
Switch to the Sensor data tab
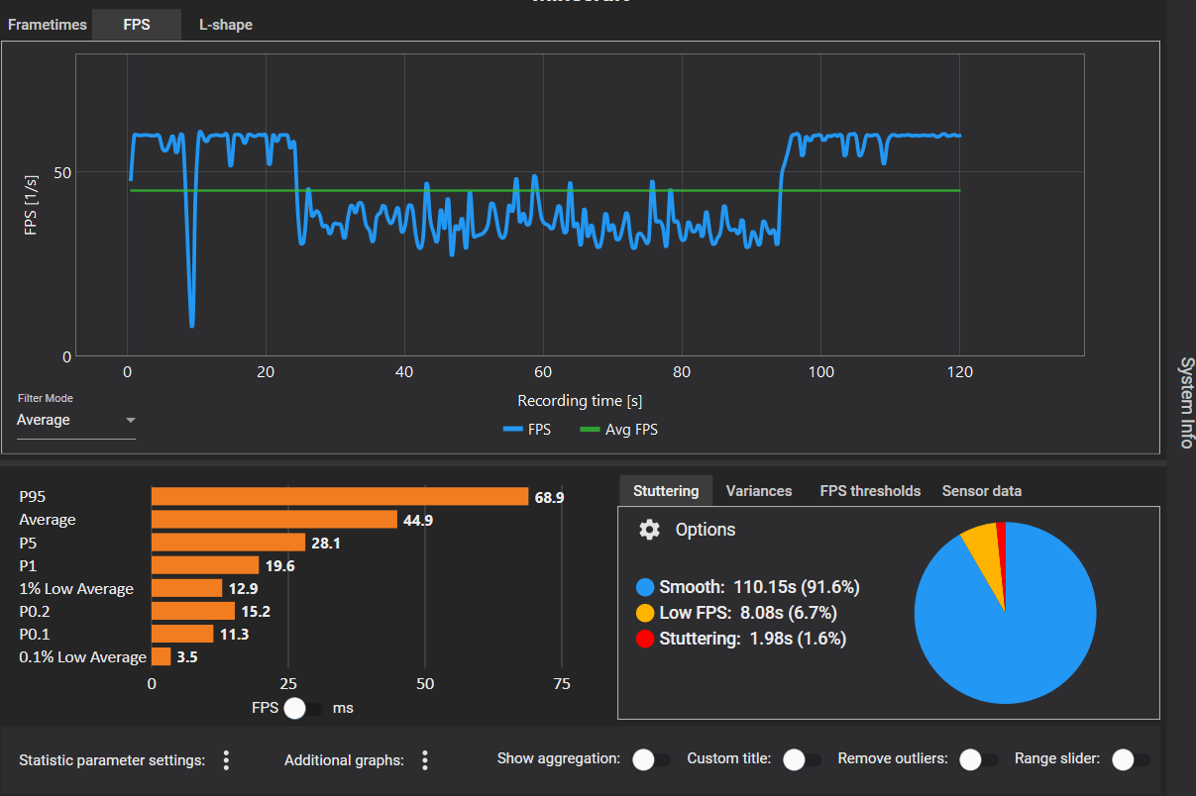[x=982, y=490]
